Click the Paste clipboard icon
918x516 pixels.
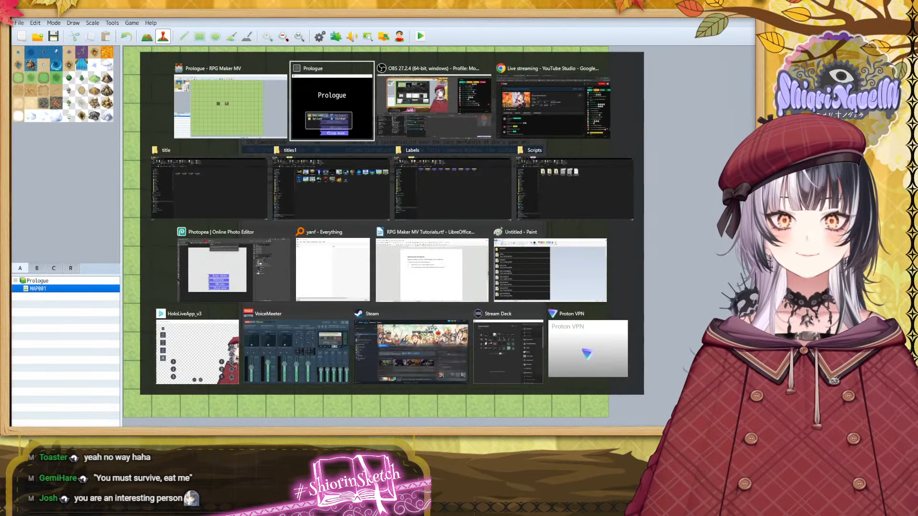click(x=106, y=36)
